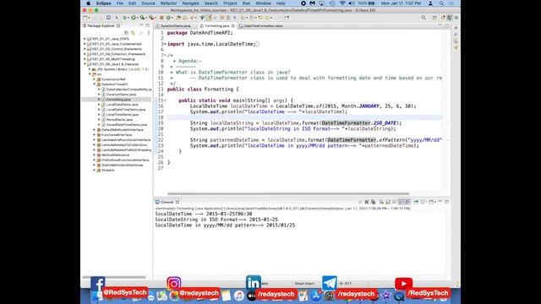Click the volume icon in menu bar

[352, 3]
